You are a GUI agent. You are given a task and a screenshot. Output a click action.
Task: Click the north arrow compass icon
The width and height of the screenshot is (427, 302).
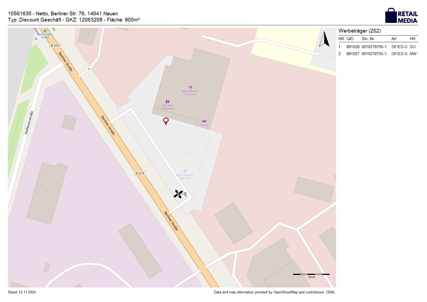tap(325, 39)
